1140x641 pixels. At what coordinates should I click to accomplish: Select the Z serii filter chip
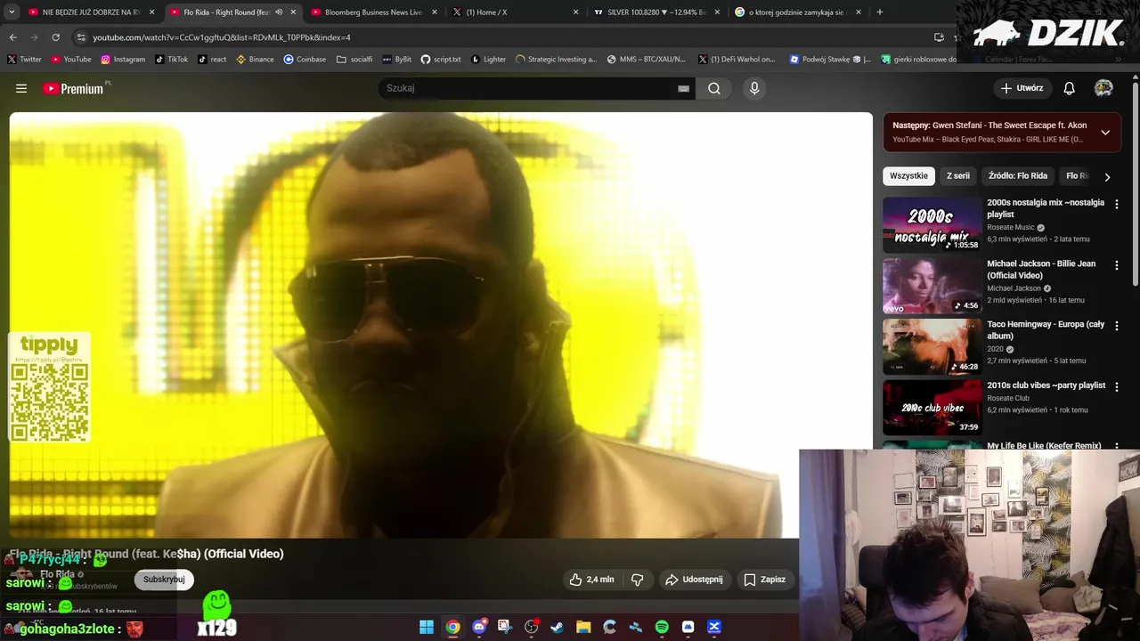coord(958,176)
